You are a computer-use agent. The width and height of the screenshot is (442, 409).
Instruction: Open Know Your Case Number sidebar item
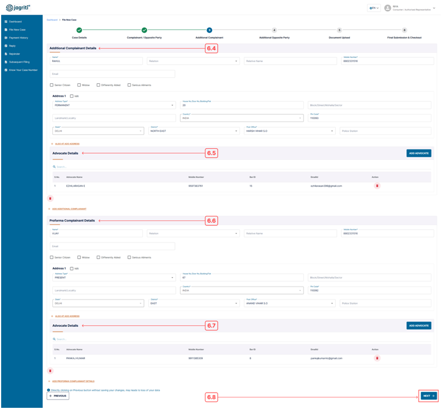(x=23, y=70)
